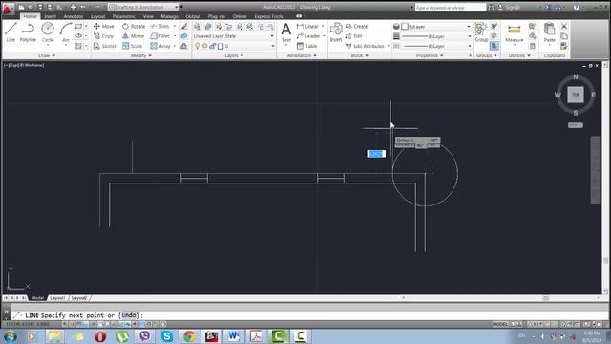Viewport: 611px width, 344px height.
Task: Click the Scale tool
Action: (133, 46)
